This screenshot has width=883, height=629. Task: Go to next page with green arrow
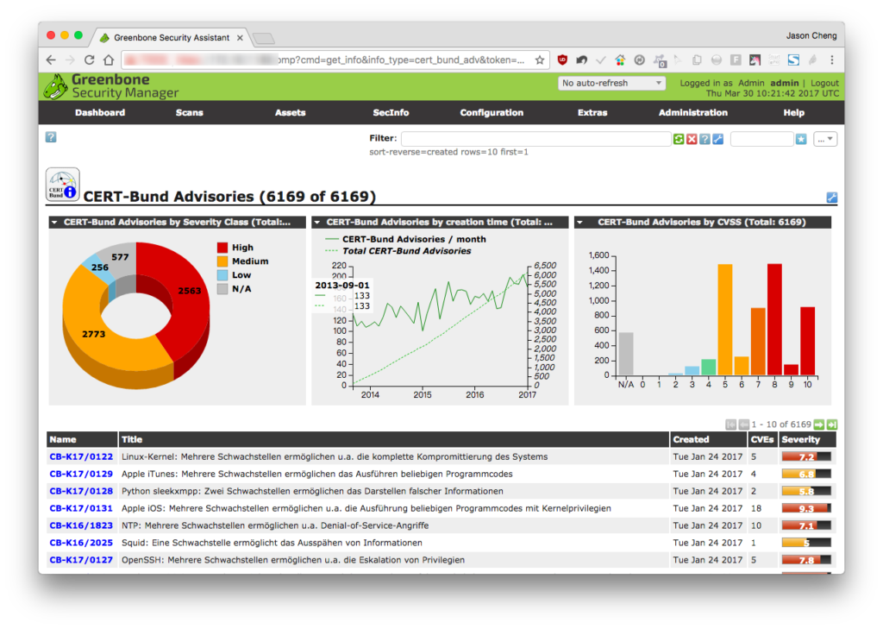pyautogui.click(x=819, y=425)
